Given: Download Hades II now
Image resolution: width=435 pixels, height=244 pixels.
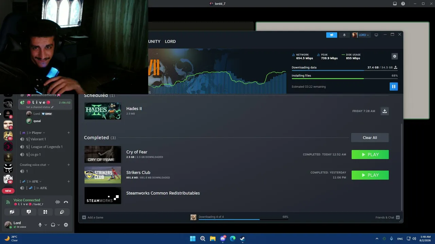Looking at the screenshot, I should tap(385, 111).
